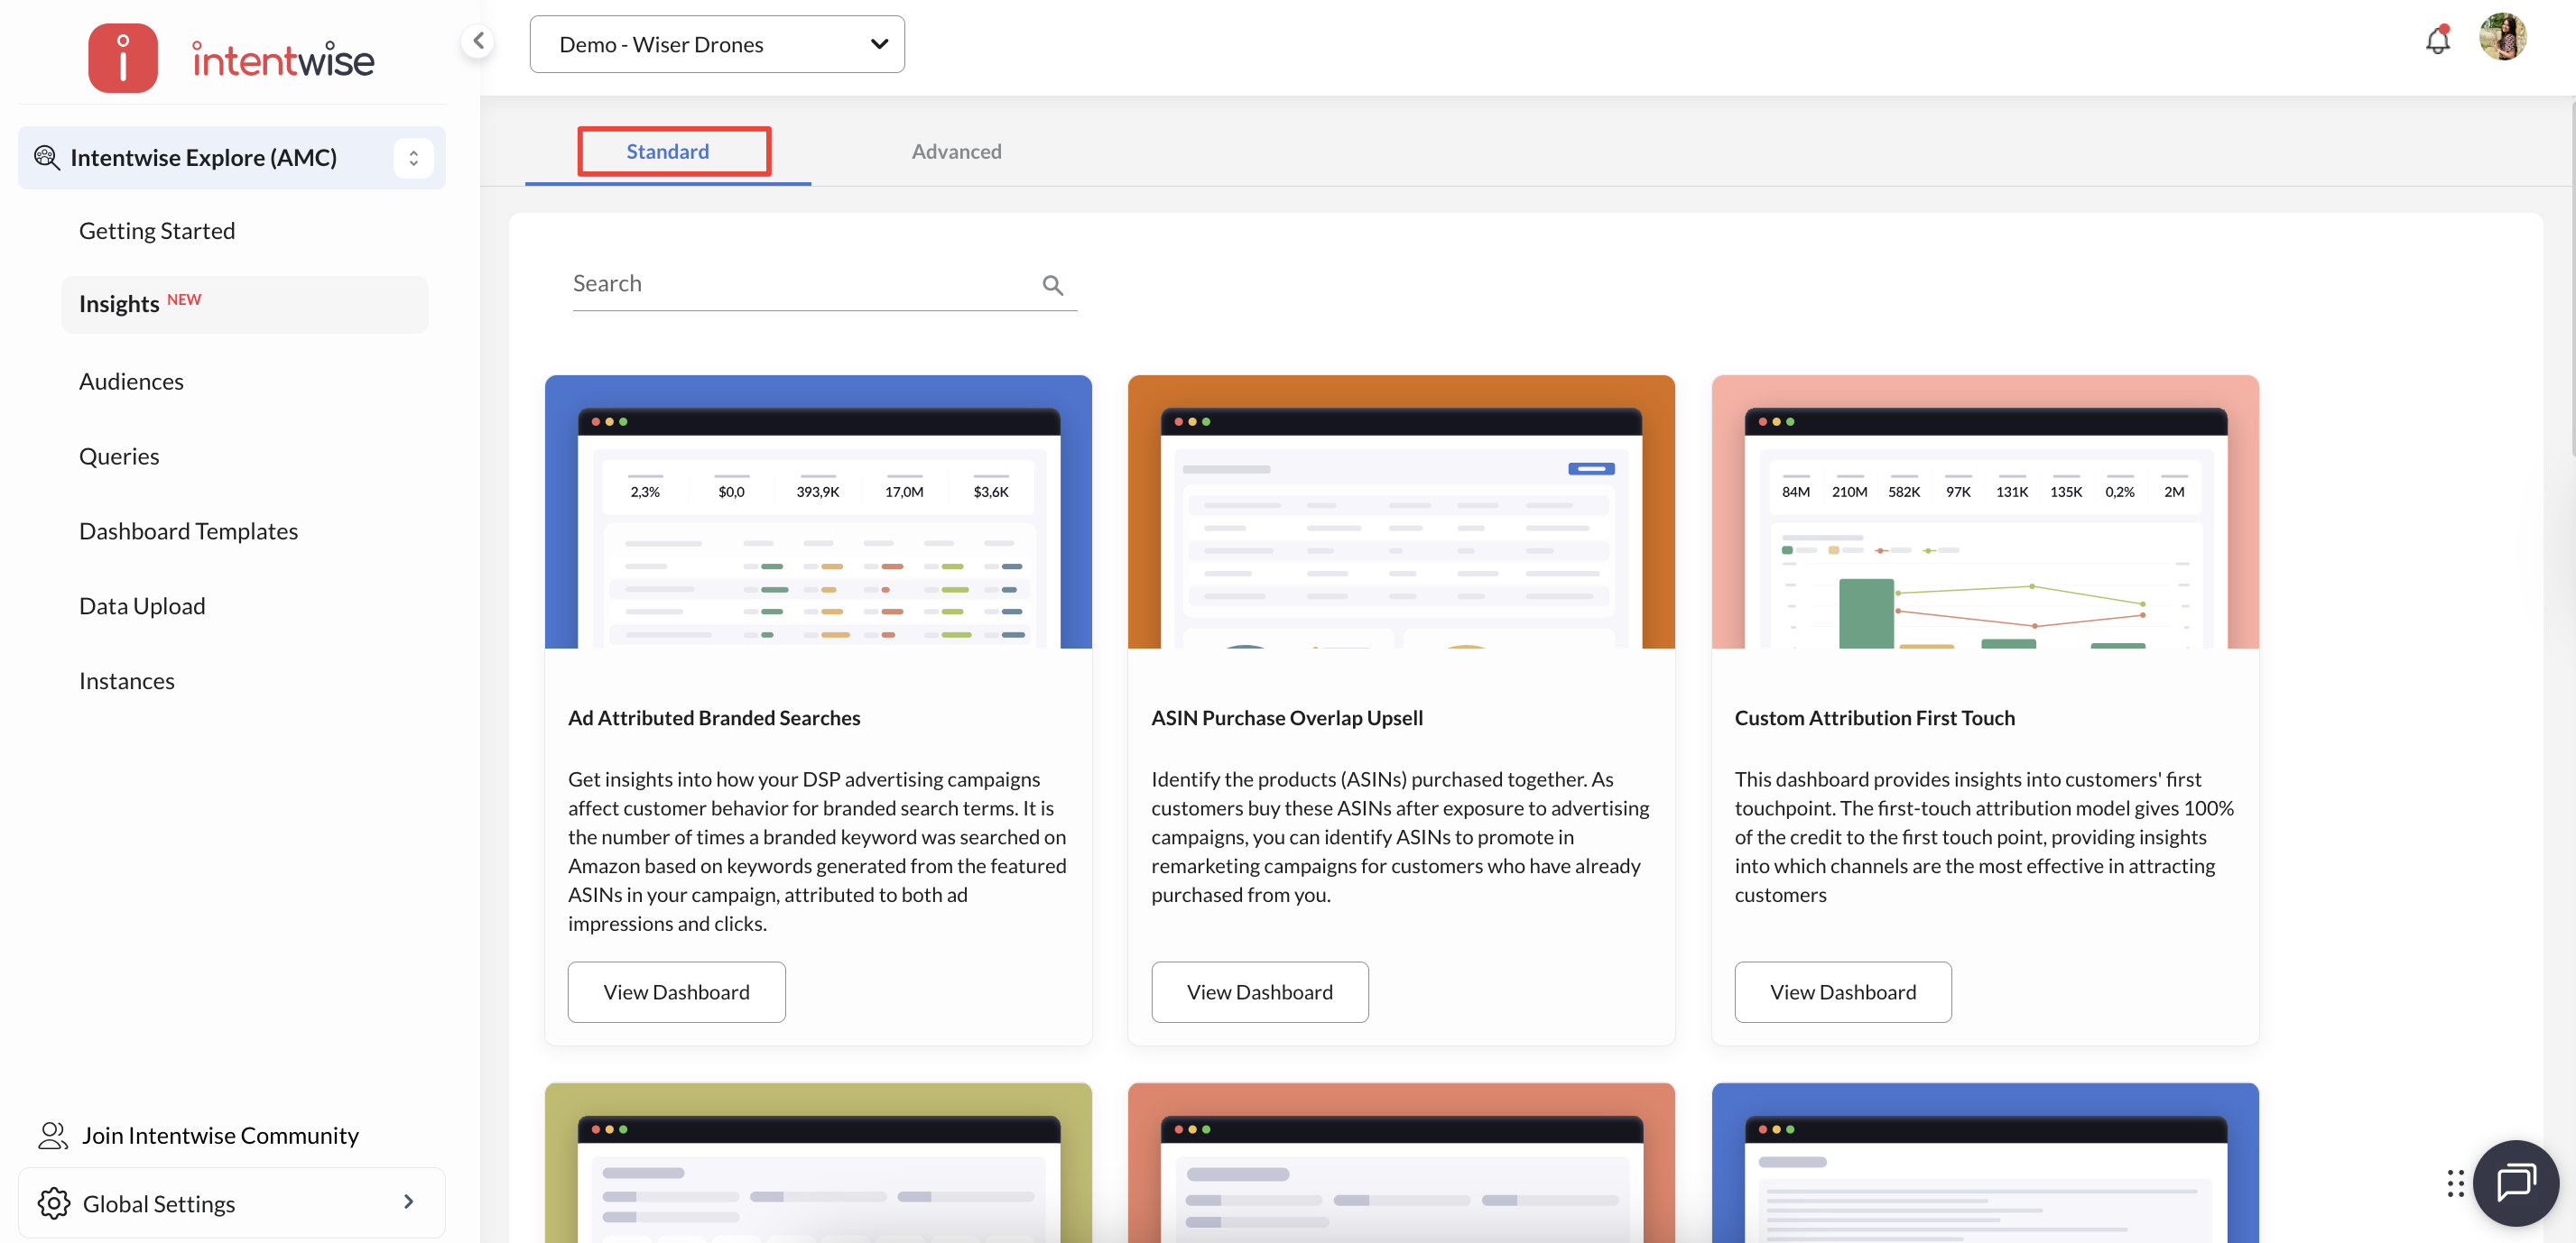
Task: Open Join Intentwise Community link
Action: click(x=219, y=1135)
